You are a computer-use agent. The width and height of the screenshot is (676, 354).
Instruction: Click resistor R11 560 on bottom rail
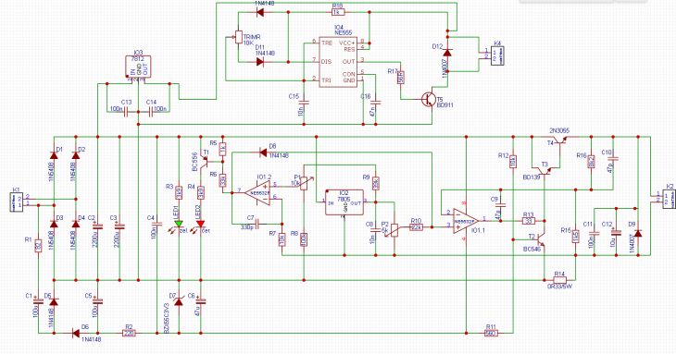click(492, 333)
